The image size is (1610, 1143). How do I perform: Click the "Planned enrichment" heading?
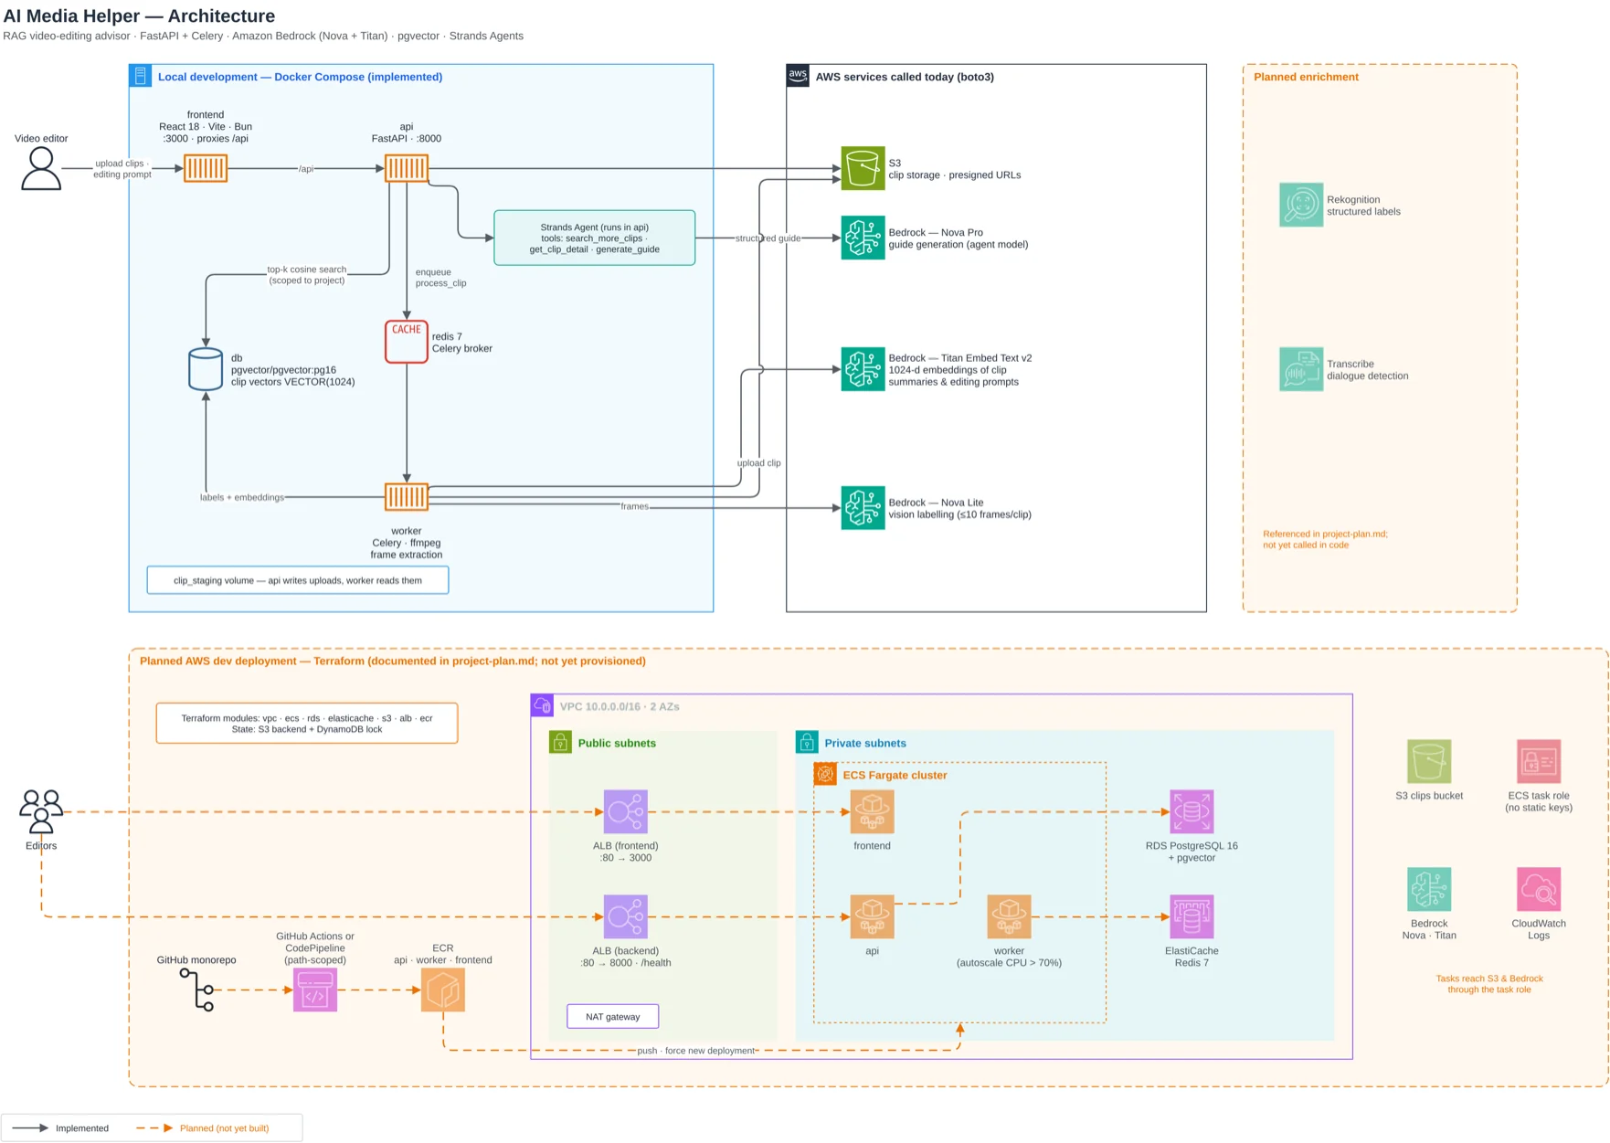tap(1306, 77)
